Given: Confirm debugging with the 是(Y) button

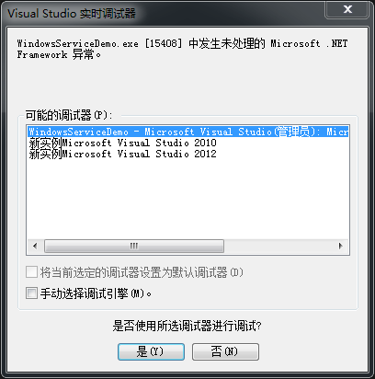Looking at the screenshot, I should coord(151,351).
